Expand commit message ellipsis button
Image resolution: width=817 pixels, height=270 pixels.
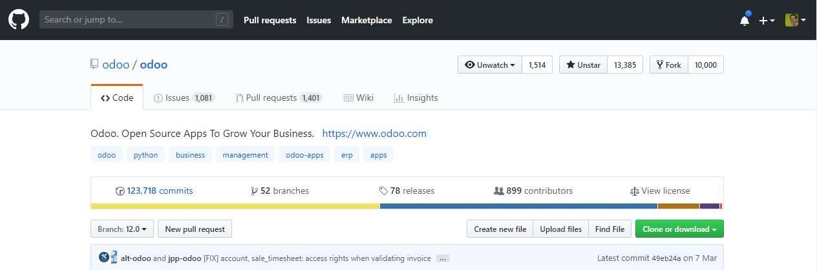pyautogui.click(x=442, y=258)
